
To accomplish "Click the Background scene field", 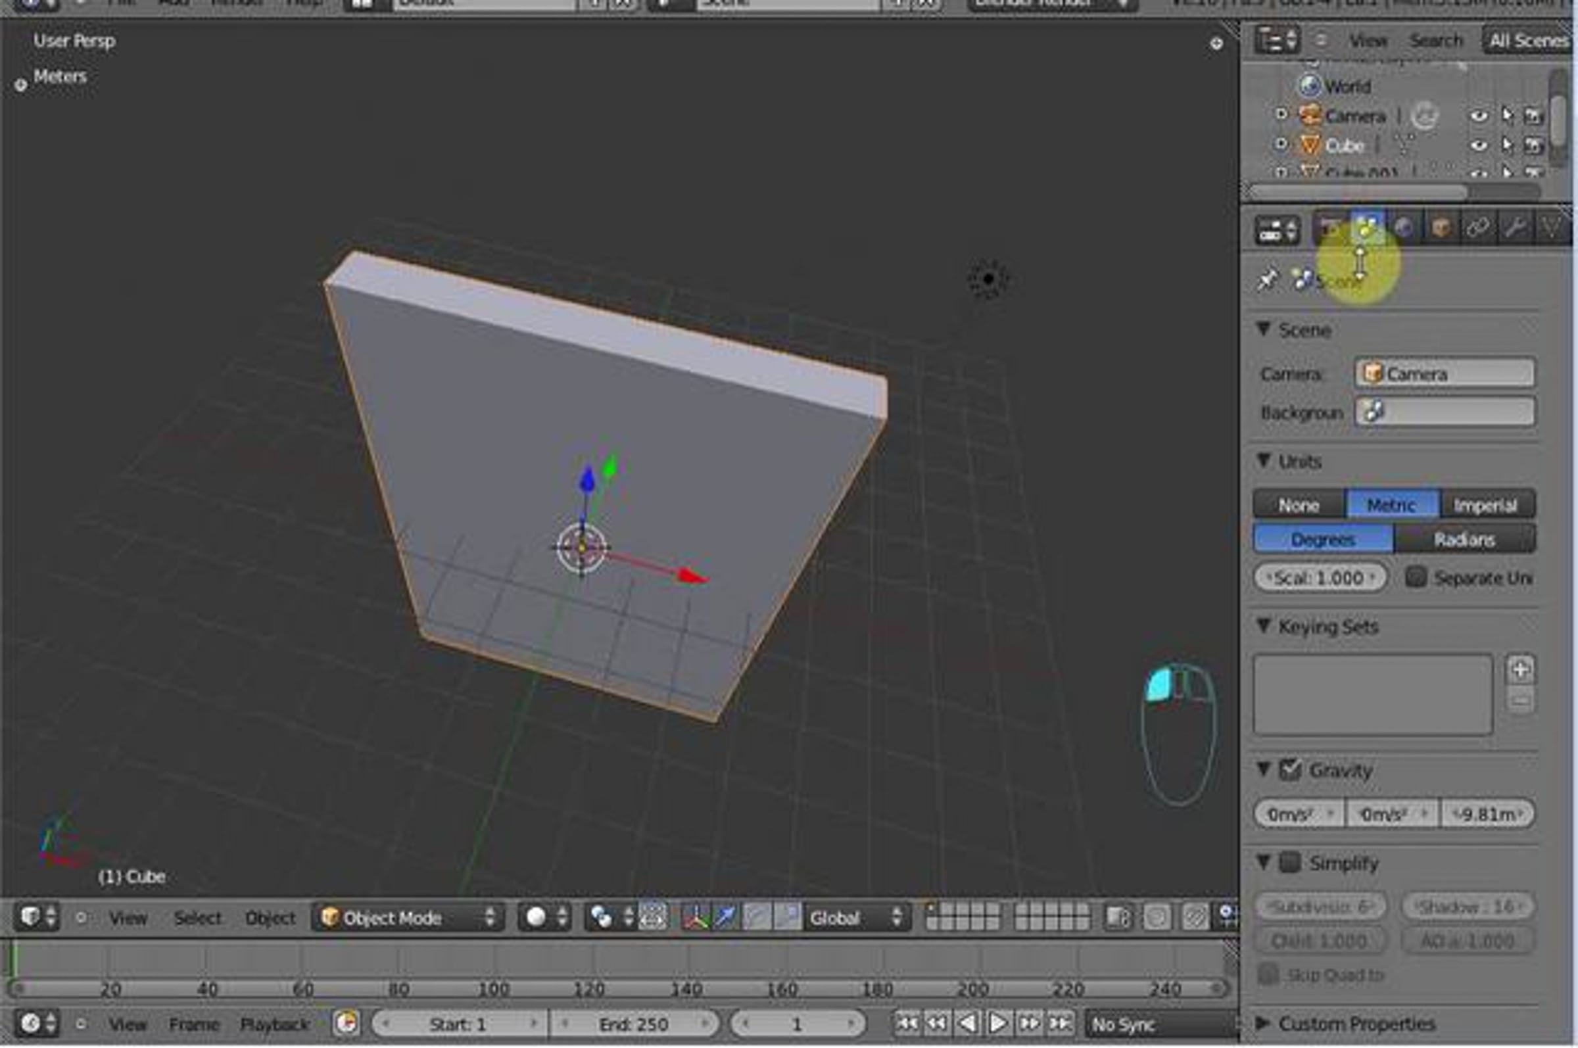I will [1445, 412].
